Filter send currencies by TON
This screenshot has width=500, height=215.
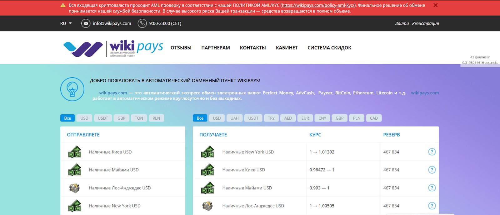coord(139,118)
